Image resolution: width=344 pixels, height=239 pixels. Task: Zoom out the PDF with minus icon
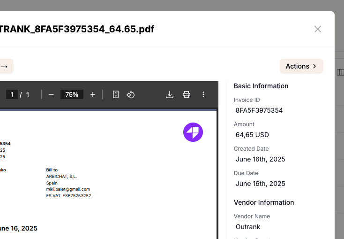[51, 94]
